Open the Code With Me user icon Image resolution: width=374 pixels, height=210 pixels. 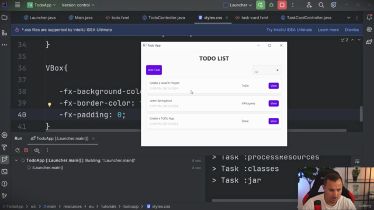pos(309,5)
